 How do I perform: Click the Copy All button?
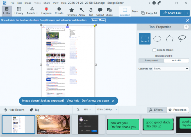click(149, 13)
